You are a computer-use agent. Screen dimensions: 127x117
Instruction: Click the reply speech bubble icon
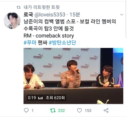[26, 110]
